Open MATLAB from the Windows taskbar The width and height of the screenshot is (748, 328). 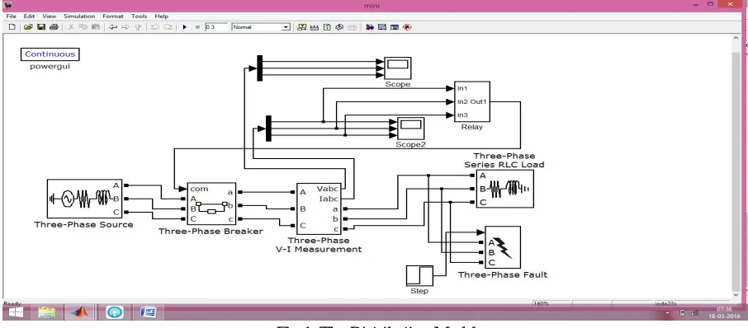point(79,312)
